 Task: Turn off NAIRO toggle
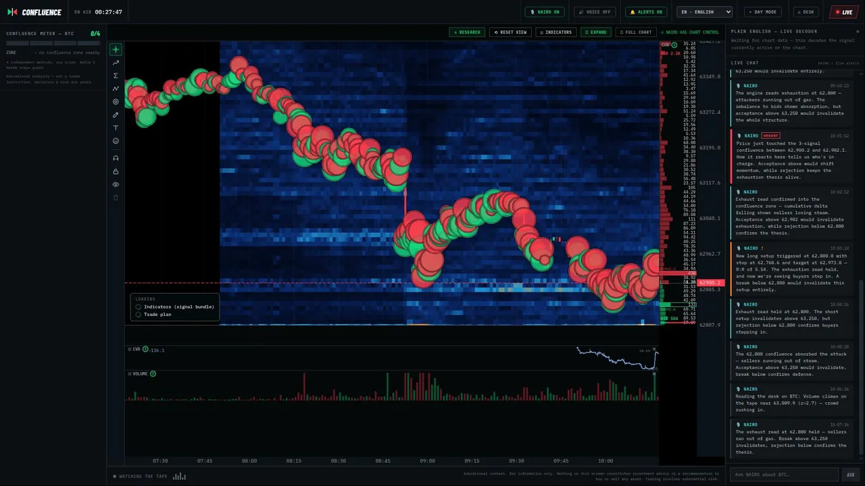coord(545,12)
